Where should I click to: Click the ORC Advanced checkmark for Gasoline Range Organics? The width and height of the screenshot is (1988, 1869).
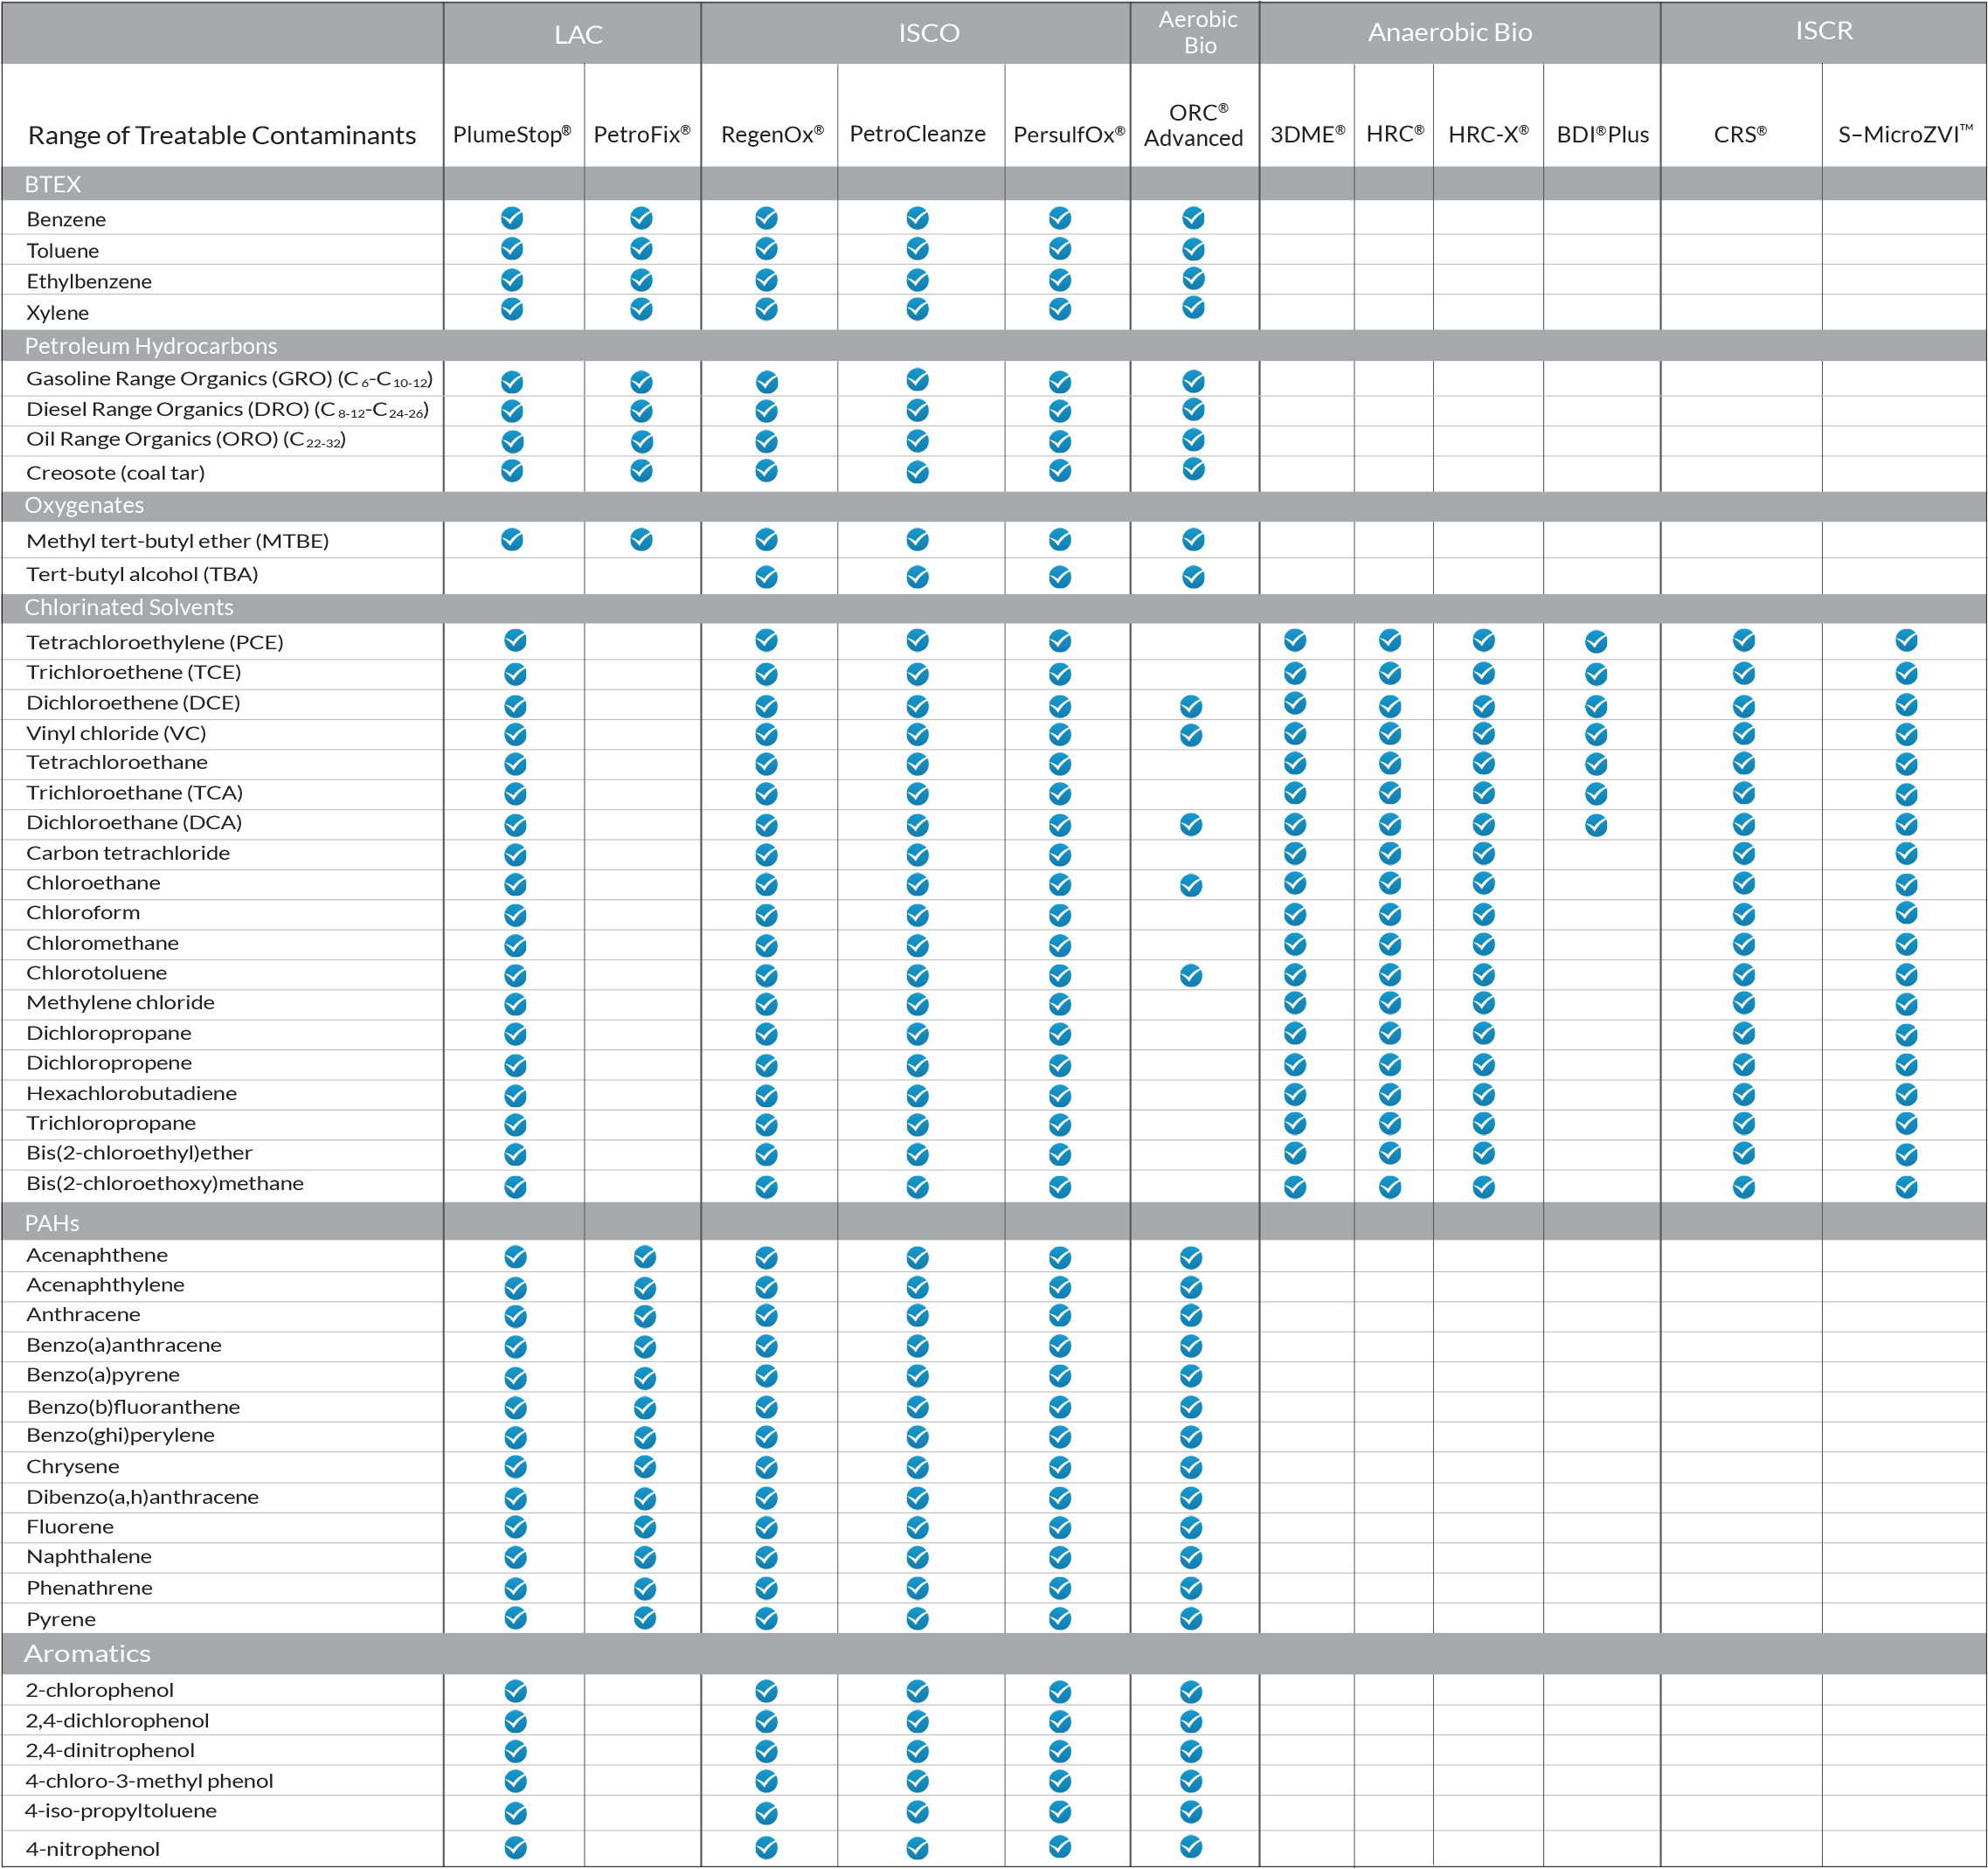1193,381
